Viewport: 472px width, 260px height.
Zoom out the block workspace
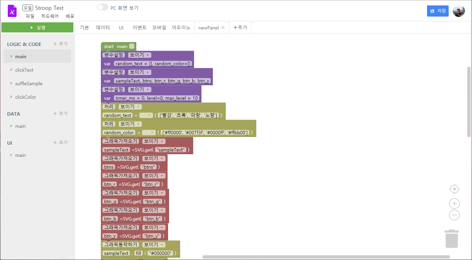coord(454,215)
